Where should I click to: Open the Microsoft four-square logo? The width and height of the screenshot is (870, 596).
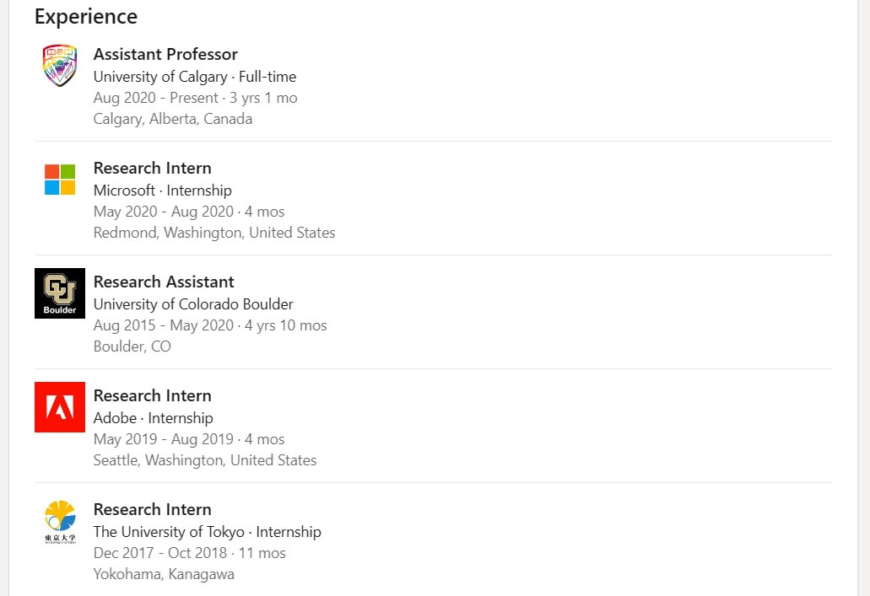coord(60,180)
